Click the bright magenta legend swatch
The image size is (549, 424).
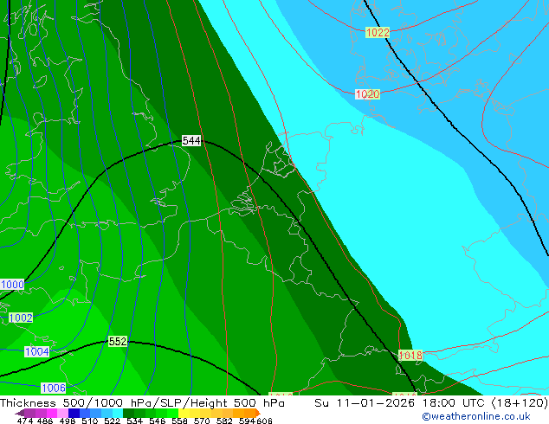tap(52, 413)
